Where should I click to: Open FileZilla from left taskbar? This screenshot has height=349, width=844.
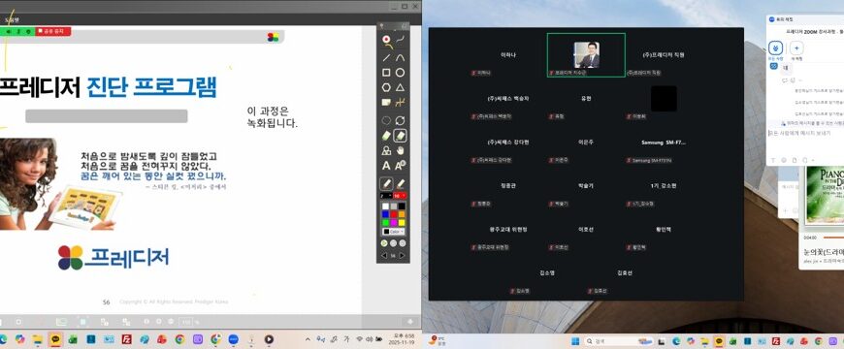126,339
